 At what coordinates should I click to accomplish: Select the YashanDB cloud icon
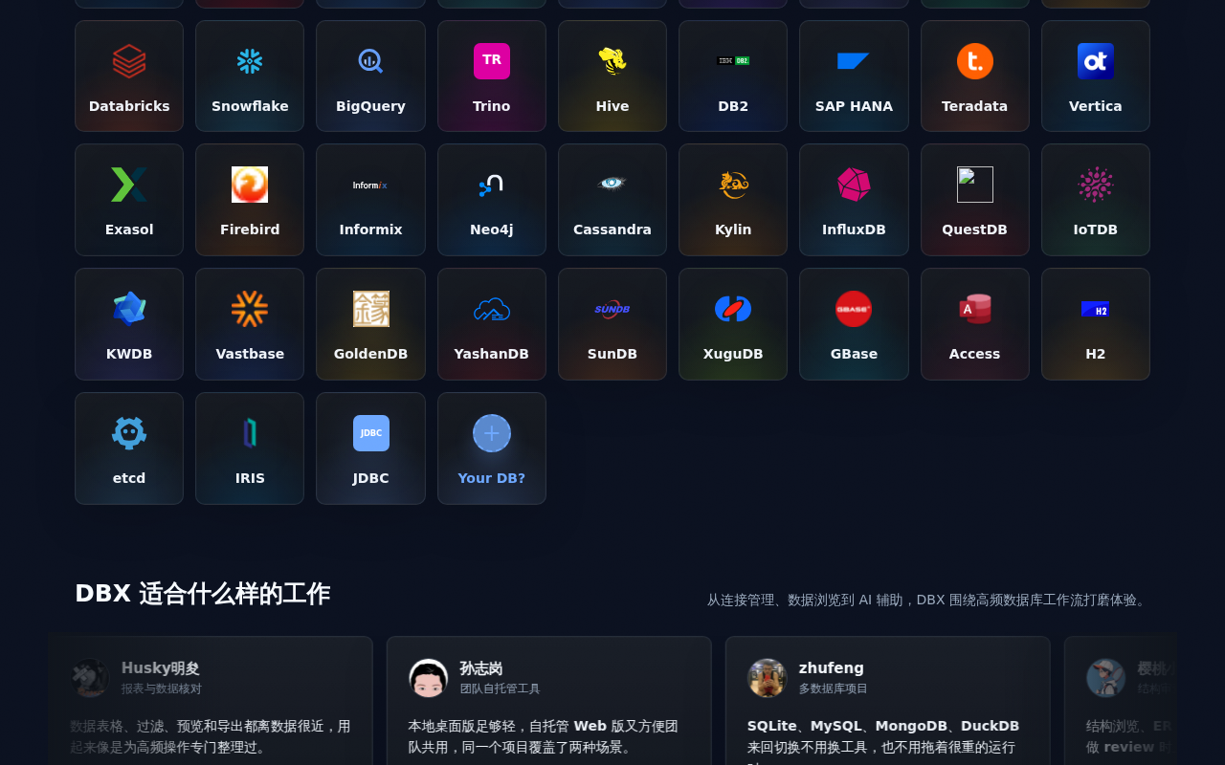(x=492, y=309)
